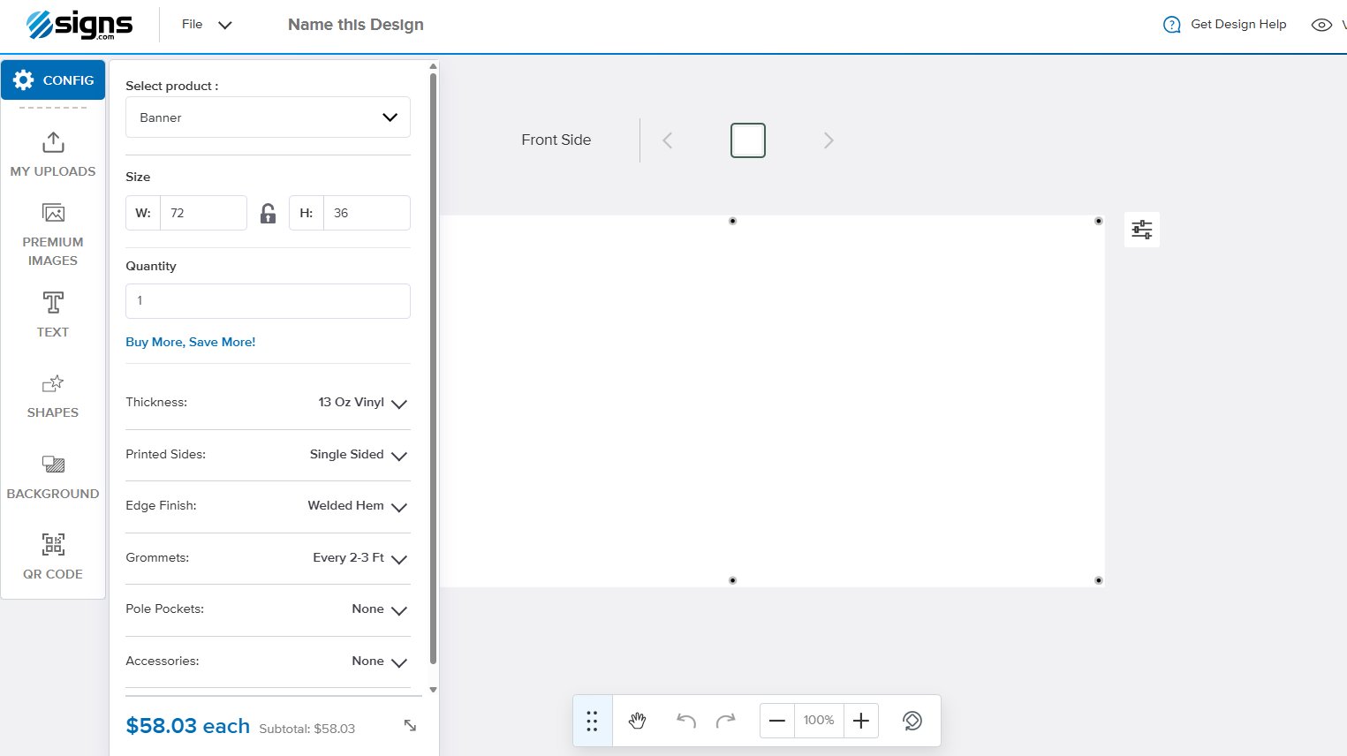1347x756 pixels.
Task: Open Buy More, Save More link
Action: [x=191, y=342]
